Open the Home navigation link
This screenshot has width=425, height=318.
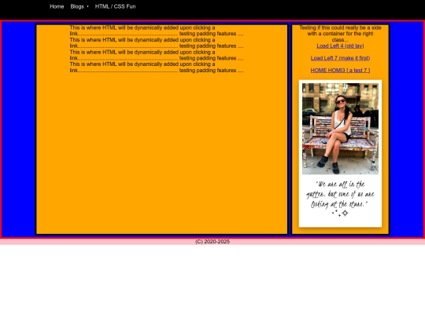(x=57, y=6)
